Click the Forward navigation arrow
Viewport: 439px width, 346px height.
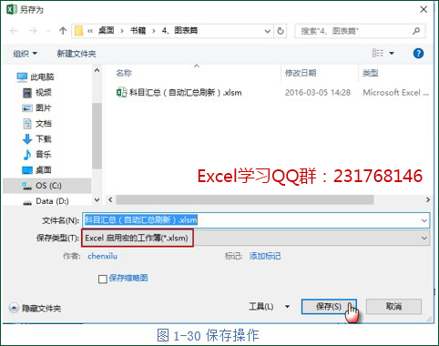(33, 31)
